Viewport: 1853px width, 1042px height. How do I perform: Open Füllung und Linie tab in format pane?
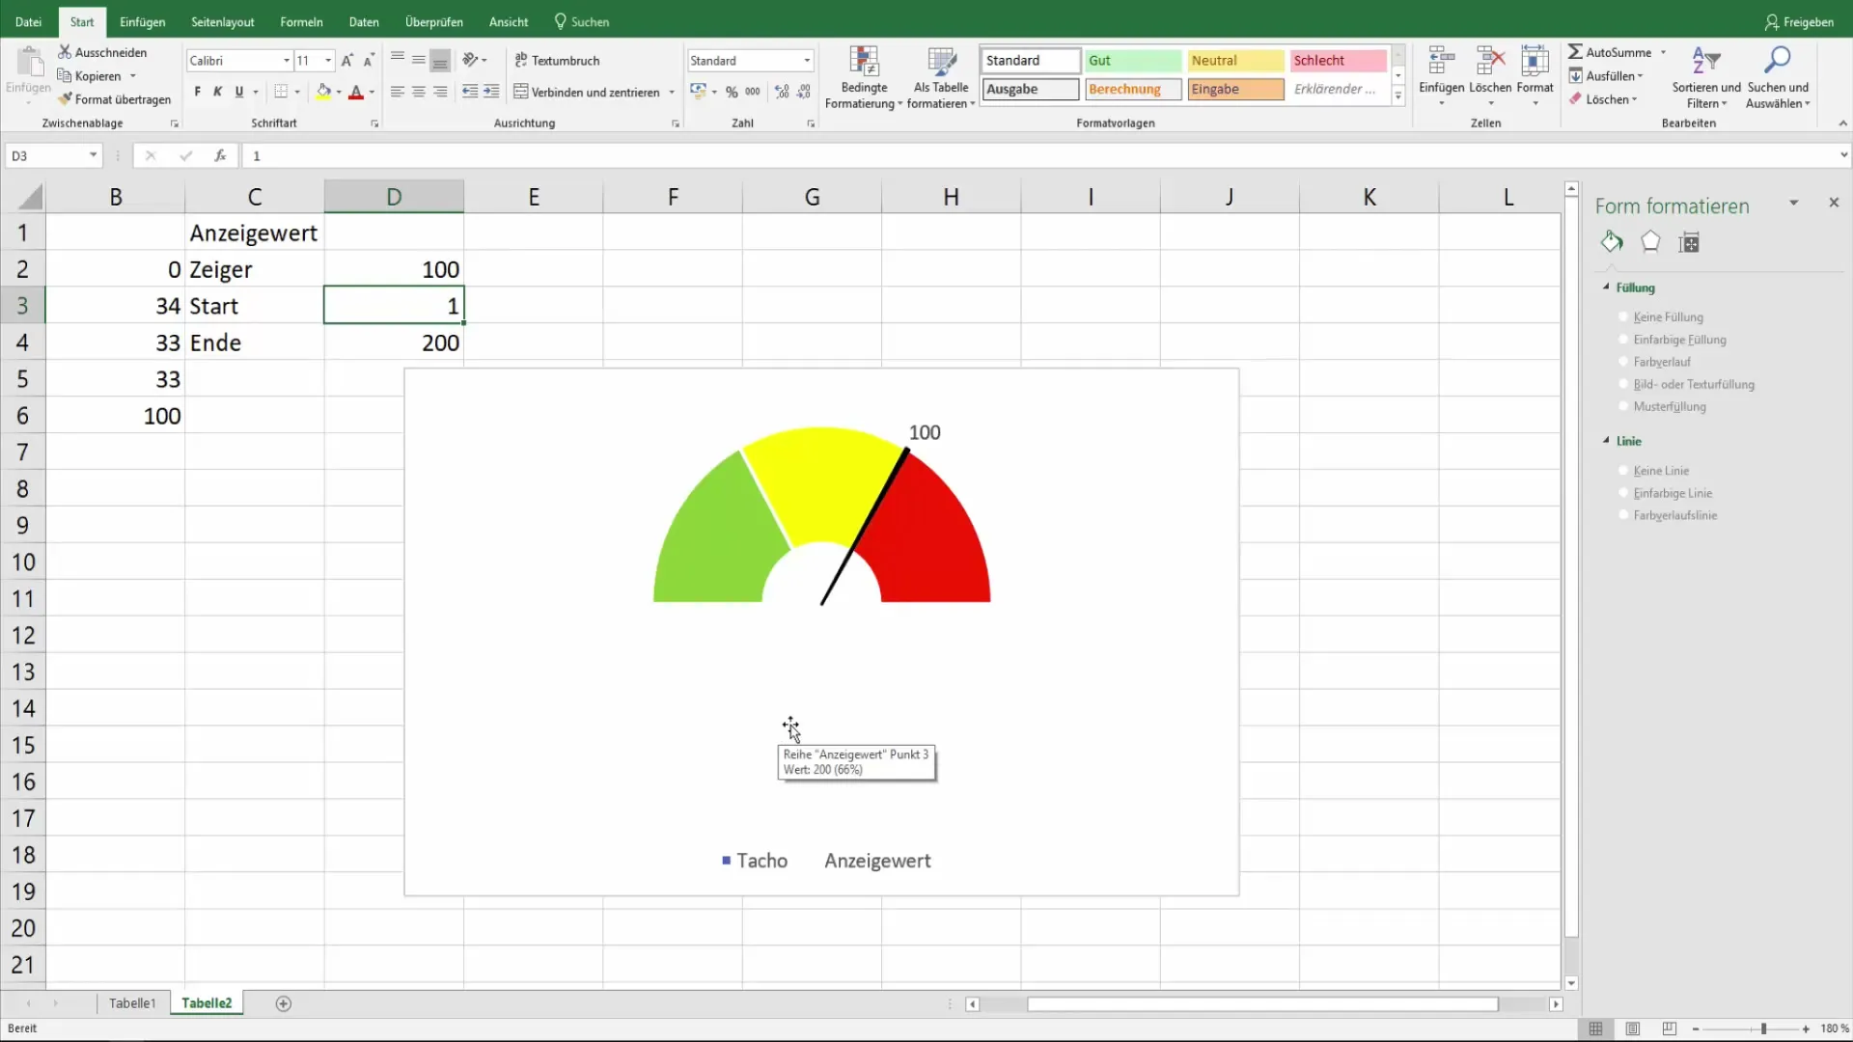pos(1612,242)
